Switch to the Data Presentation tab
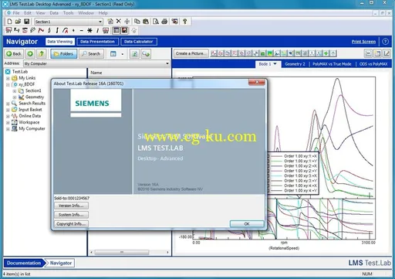This screenshot has width=395, height=279. (x=97, y=42)
